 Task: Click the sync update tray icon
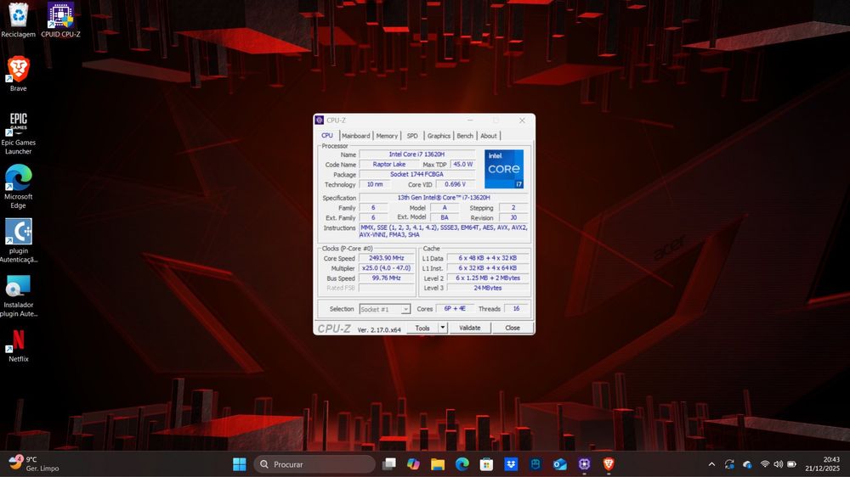coord(729,464)
